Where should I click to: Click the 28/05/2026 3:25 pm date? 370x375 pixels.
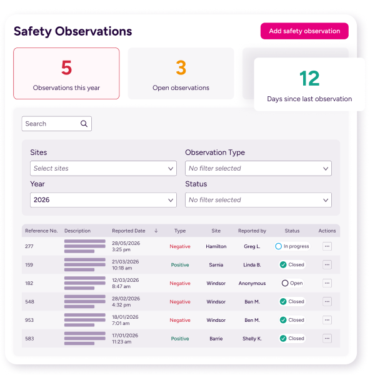(126, 246)
